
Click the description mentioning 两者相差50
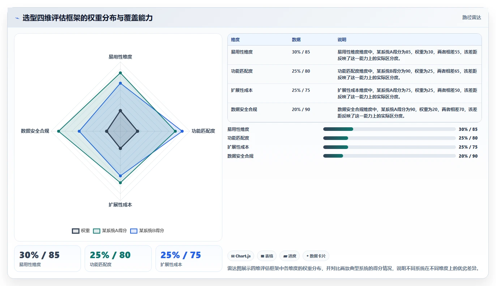pos(407,93)
